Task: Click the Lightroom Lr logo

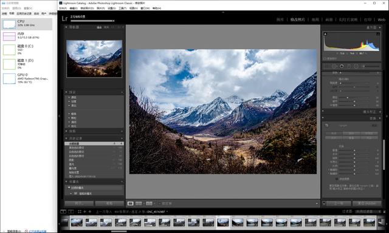Action: coord(64,18)
